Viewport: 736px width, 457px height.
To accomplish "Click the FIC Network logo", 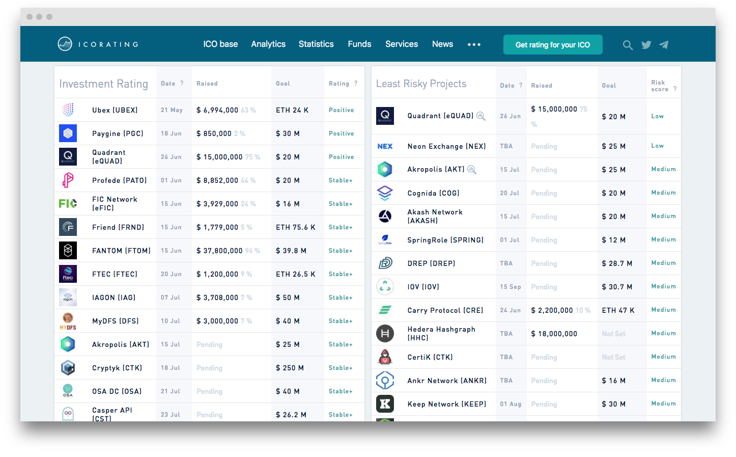I will coord(68,204).
